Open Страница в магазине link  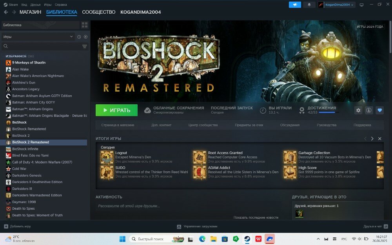(x=118, y=125)
